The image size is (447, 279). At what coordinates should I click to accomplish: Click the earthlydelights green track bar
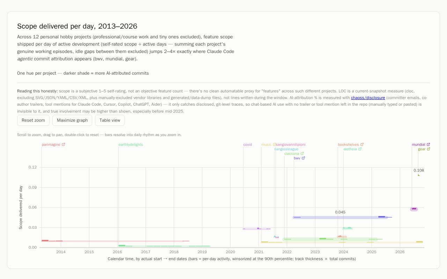(x=164, y=246)
